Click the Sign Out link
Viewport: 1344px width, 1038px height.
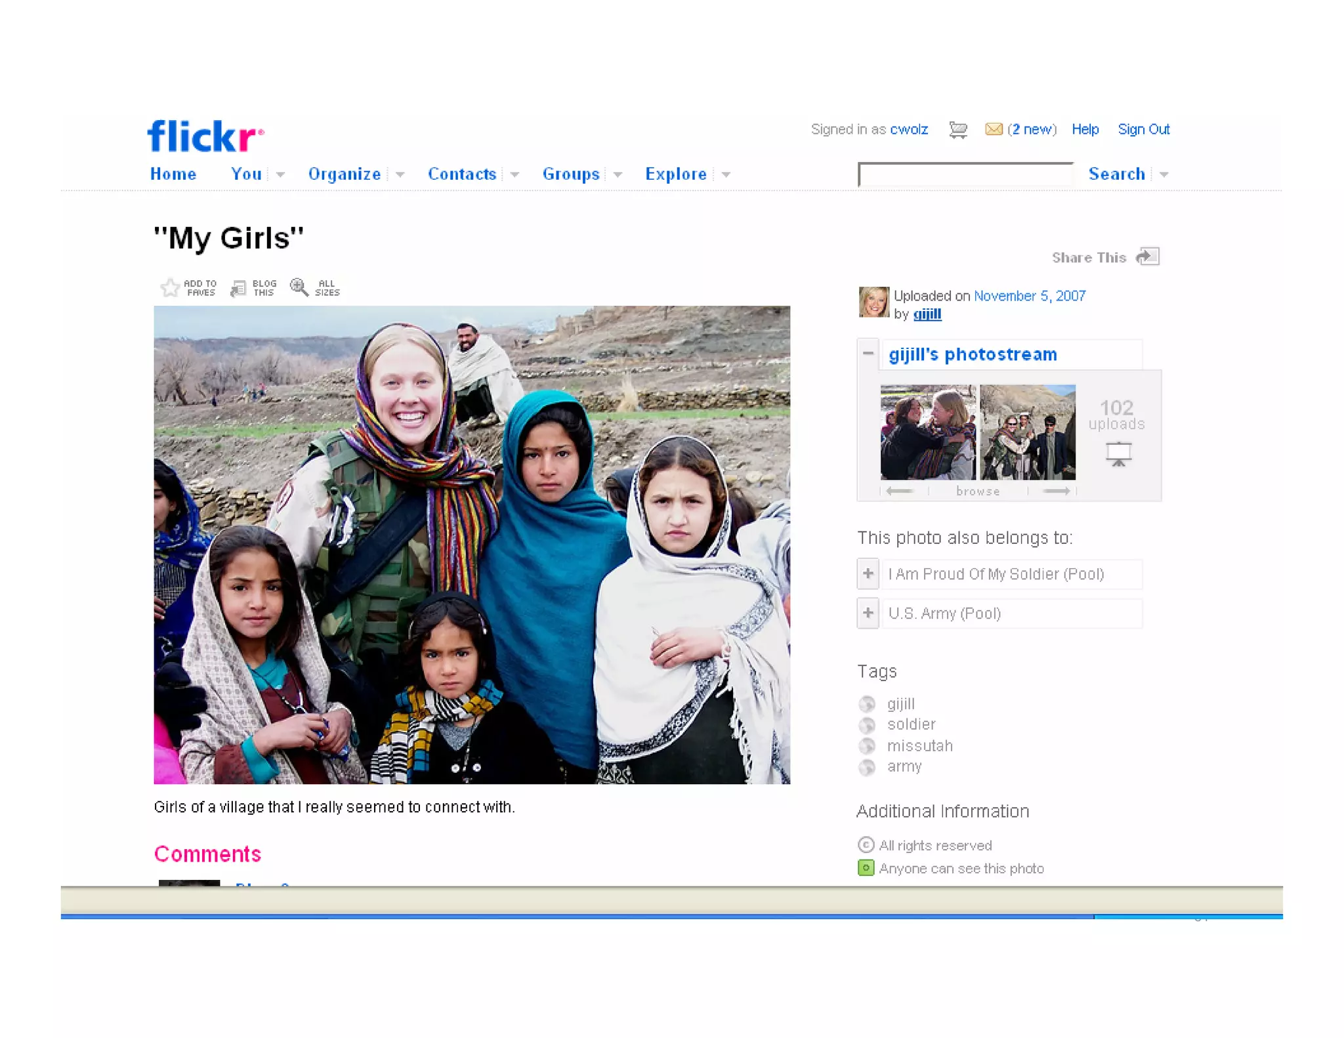pos(1143,129)
